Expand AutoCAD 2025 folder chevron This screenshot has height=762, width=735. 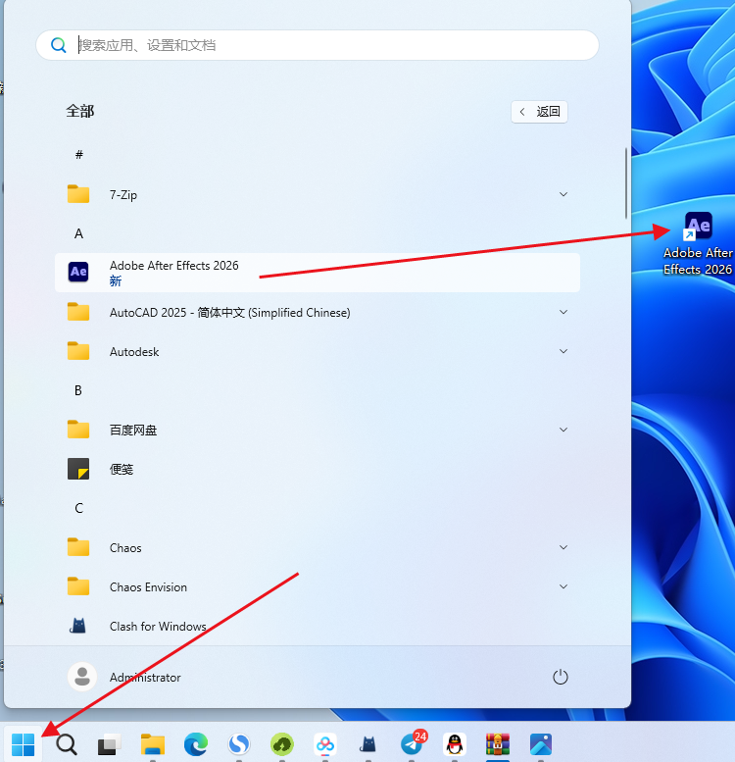click(563, 312)
